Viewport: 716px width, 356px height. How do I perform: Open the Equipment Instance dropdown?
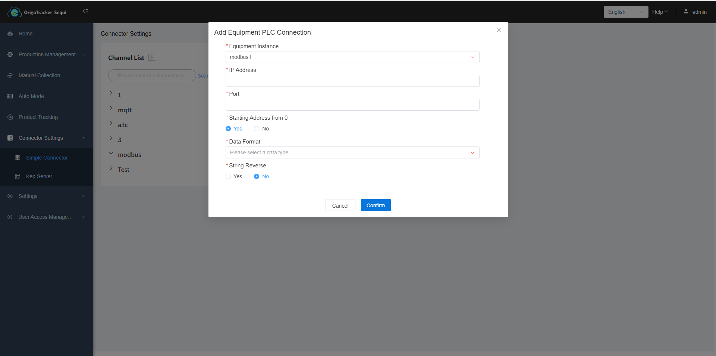point(352,57)
